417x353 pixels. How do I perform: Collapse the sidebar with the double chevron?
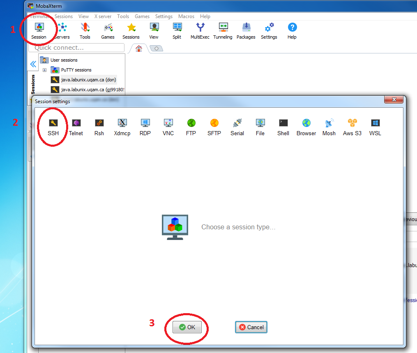33,64
